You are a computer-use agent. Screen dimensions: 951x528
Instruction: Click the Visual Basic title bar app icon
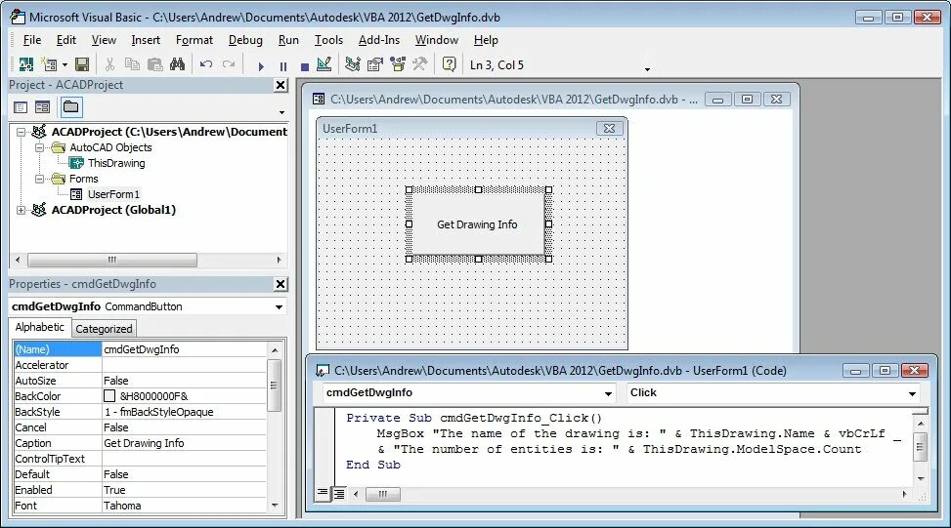(18, 17)
